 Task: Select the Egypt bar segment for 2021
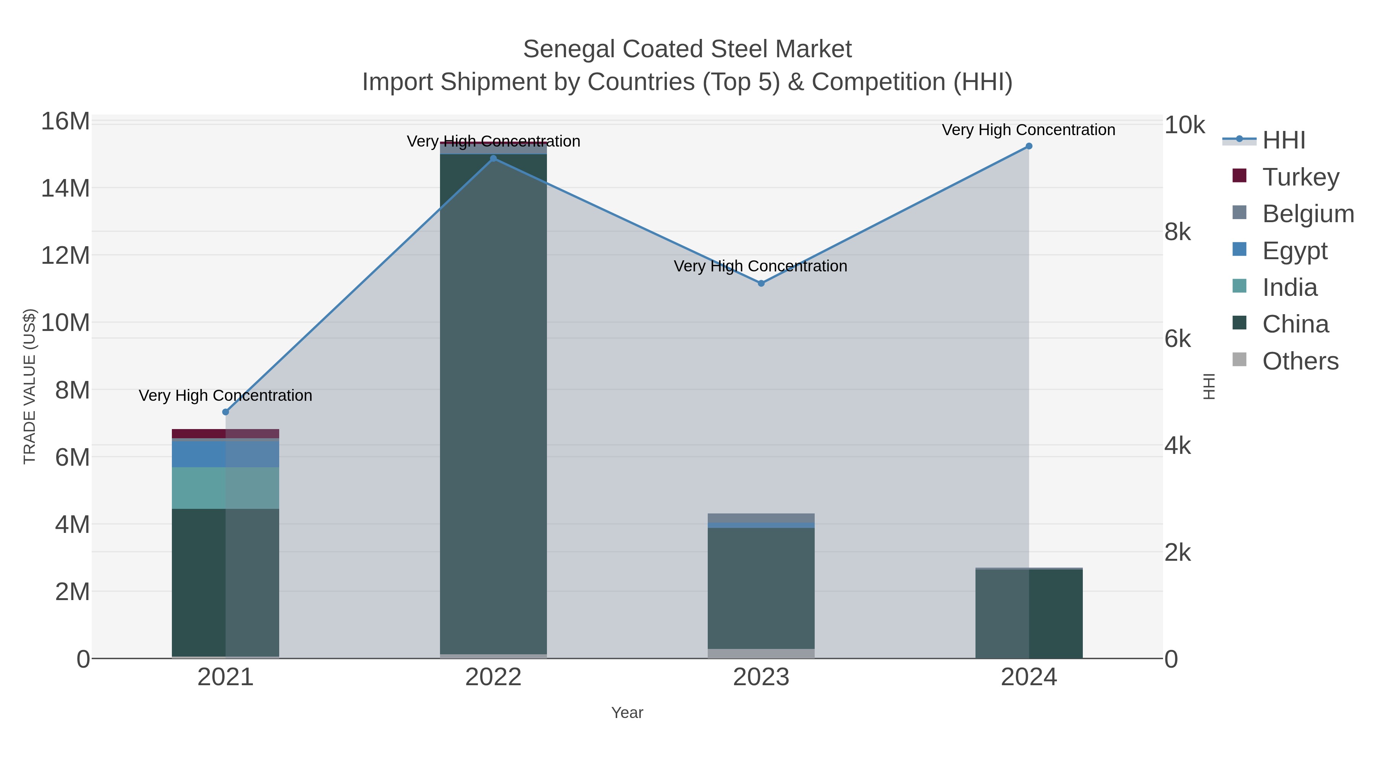(225, 454)
